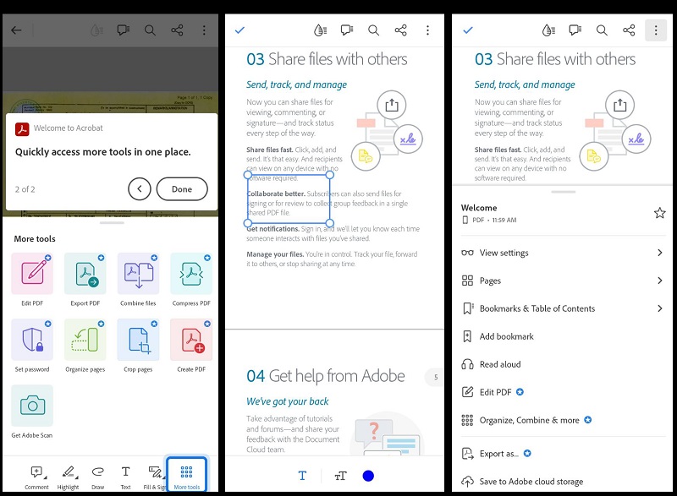The width and height of the screenshot is (677, 496).
Task: Tap the text size tT icon
Action: click(340, 476)
